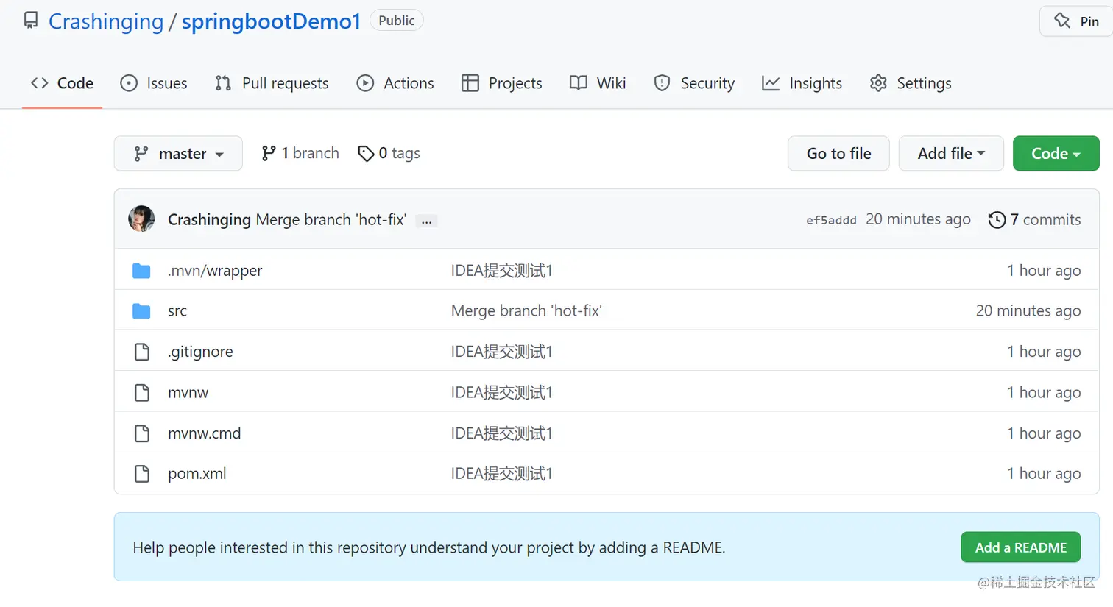The width and height of the screenshot is (1113, 607).
Task: Switch to the Issues tab
Action: [x=154, y=83]
